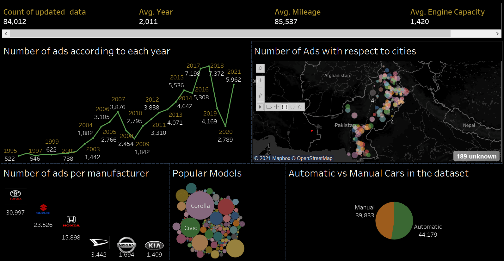The height and width of the screenshot is (261, 504).
Task: Click the 2018 data label
Action: (x=217, y=66)
